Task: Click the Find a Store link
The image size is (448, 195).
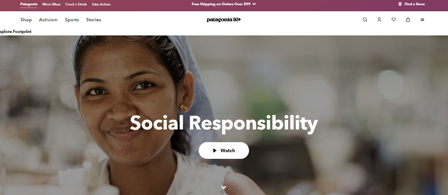Action: point(414,4)
